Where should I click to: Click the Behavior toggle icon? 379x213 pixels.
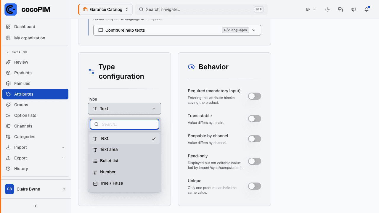191,67
